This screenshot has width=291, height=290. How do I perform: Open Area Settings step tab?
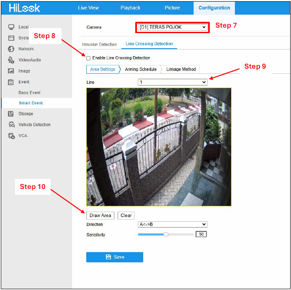(103, 69)
